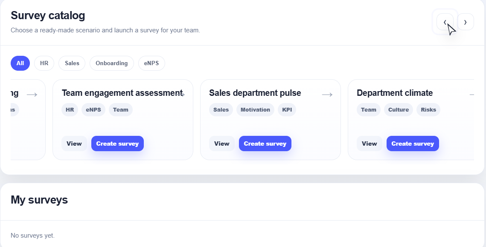Click the arrow on the partially hidden leftmost card

point(32,95)
